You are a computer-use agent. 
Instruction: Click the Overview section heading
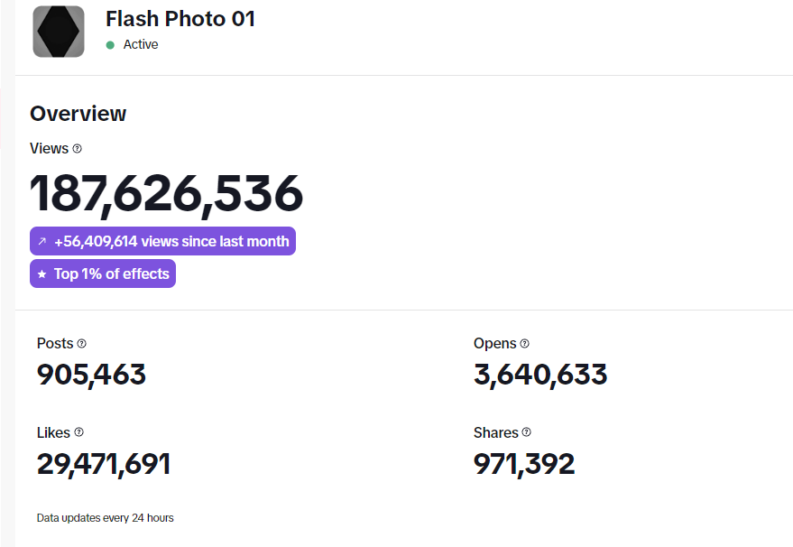click(x=78, y=114)
